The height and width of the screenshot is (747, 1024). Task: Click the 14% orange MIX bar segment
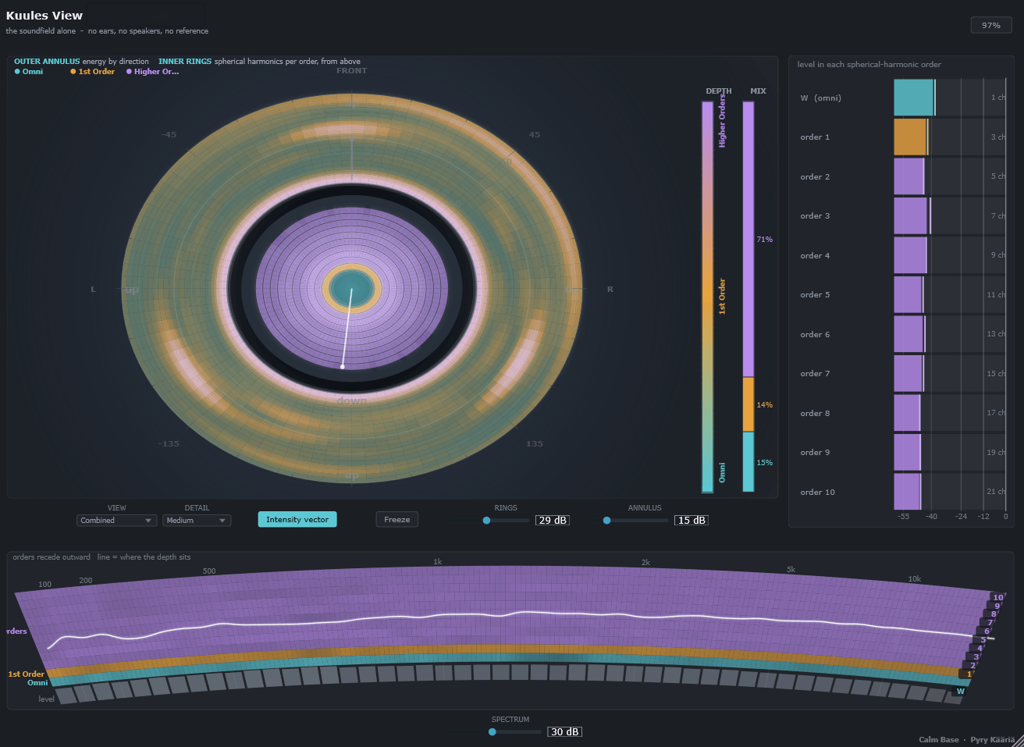pyautogui.click(x=748, y=404)
